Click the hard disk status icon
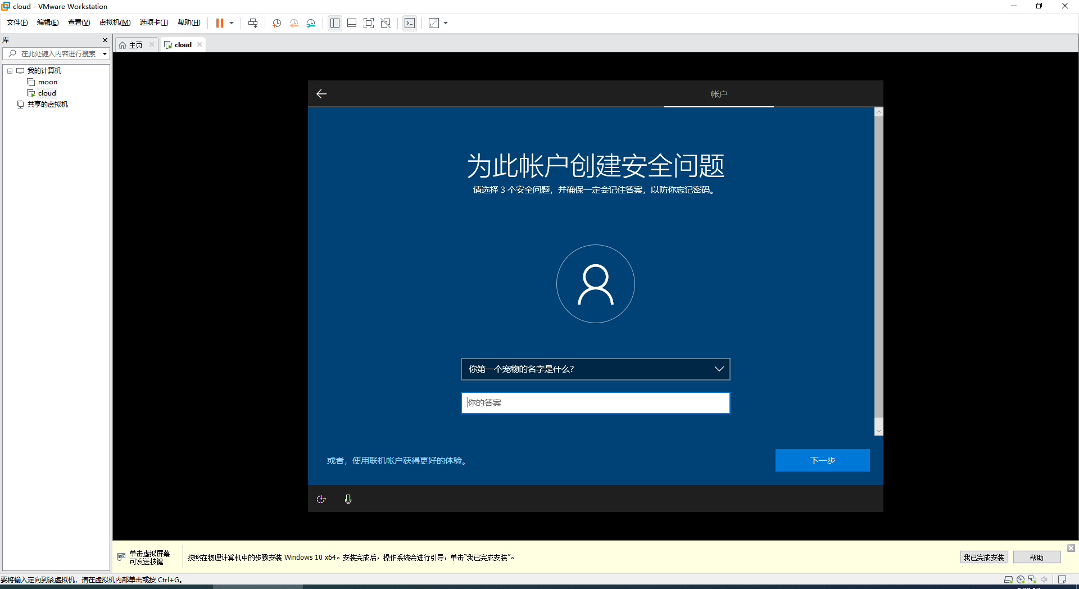The height and width of the screenshot is (589, 1079). pyautogui.click(x=1009, y=579)
